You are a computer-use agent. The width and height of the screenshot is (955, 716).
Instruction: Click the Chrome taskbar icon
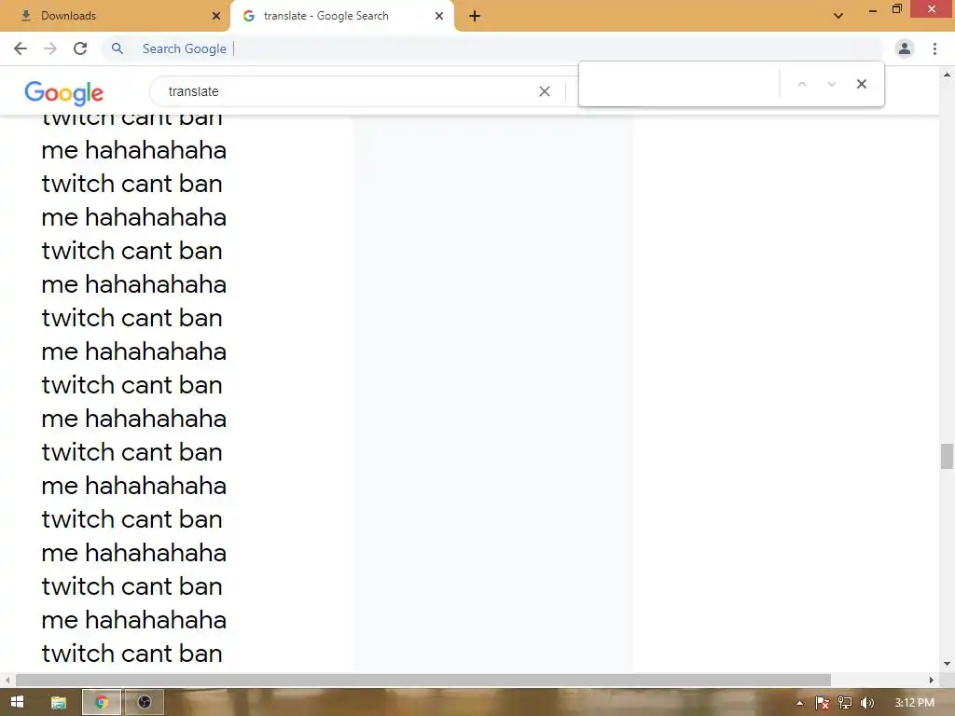click(102, 703)
